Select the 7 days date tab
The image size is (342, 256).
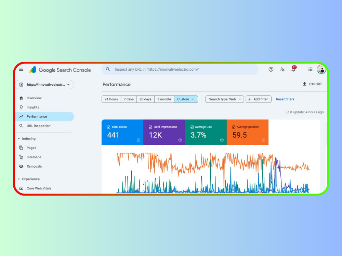(129, 99)
